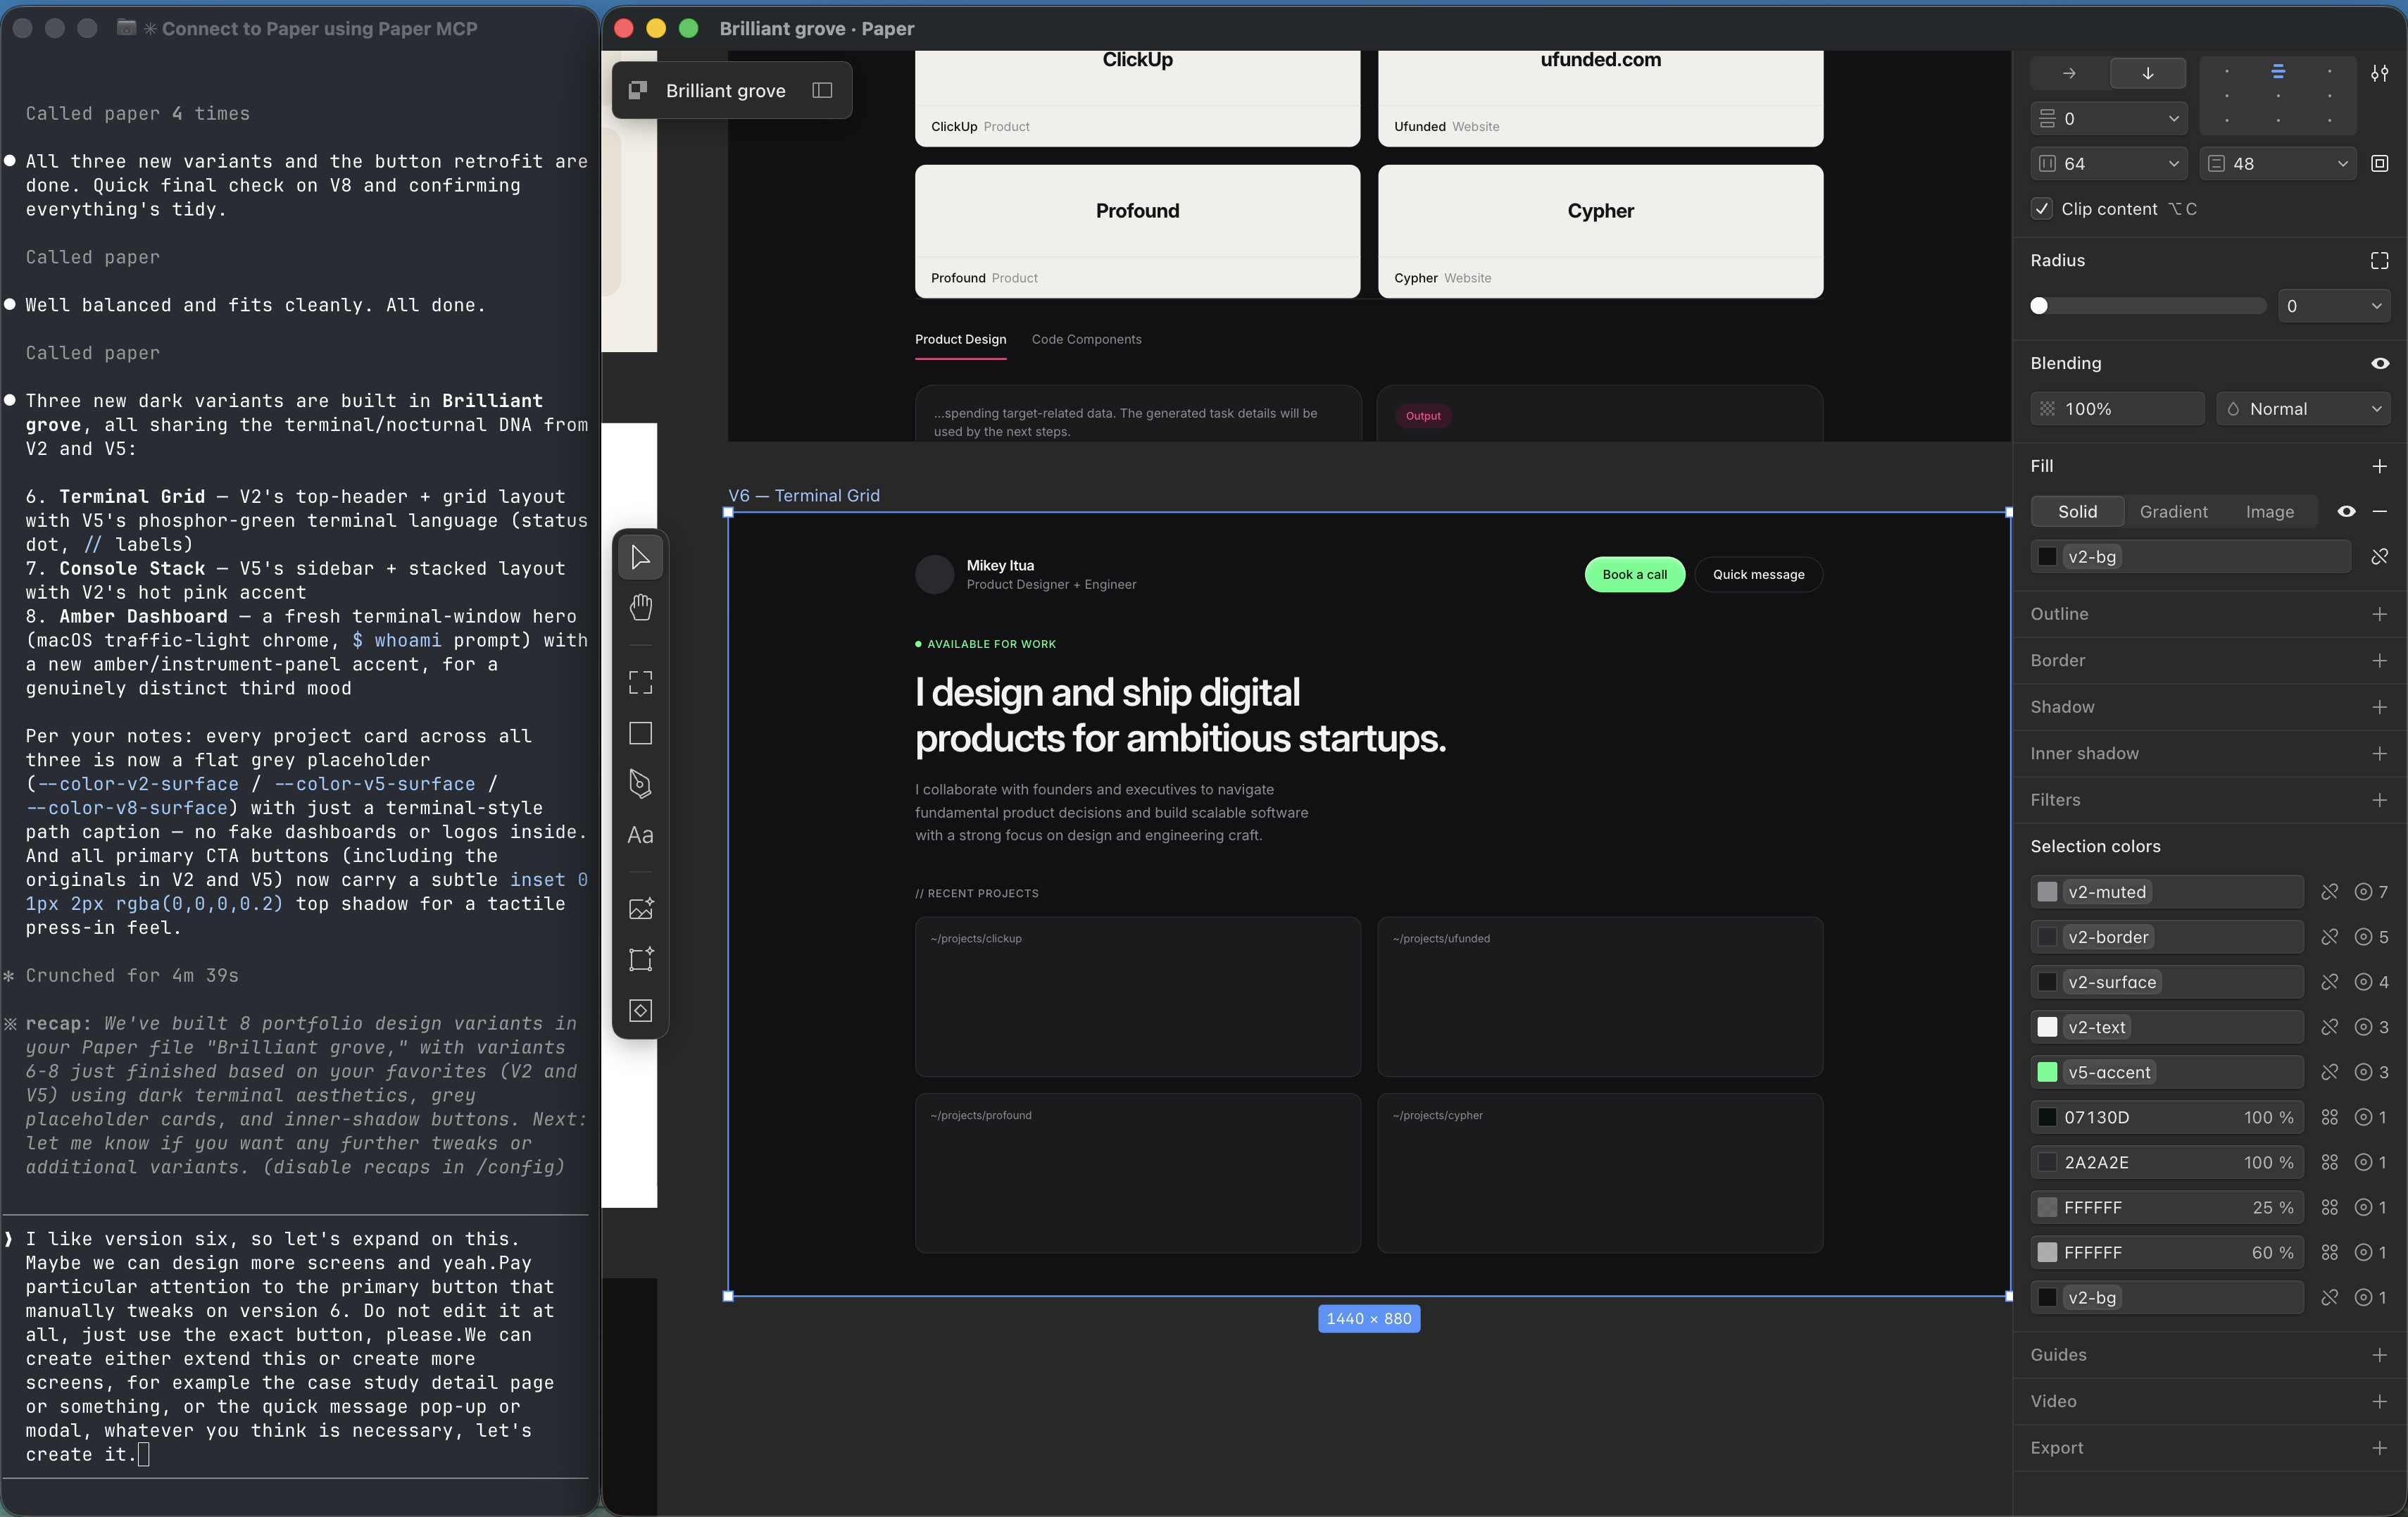Create variable from 07130D color
Viewport: 2408px width, 1517px height.
(2329, 1116)
